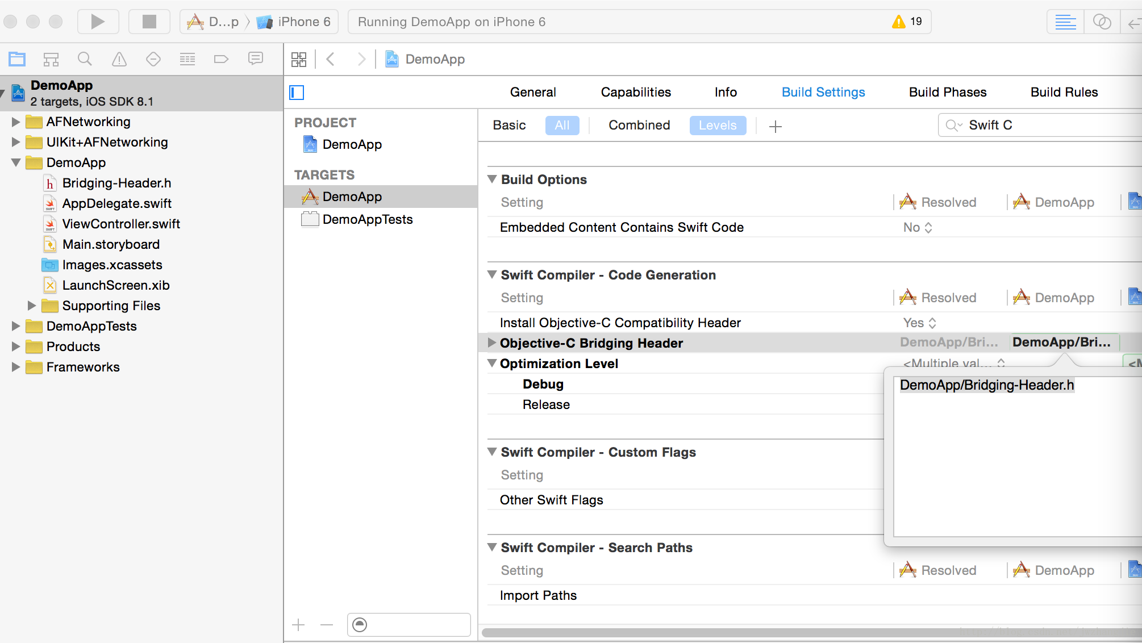Click the search field containing Swift C
Screen dimensions: 1142x643
[x=1040, y=125]
